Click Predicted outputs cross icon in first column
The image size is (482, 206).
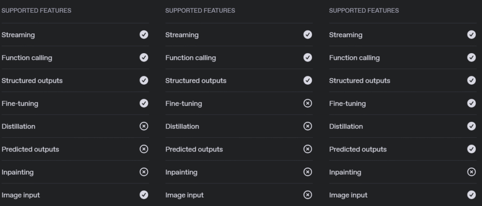click(144, 149)
